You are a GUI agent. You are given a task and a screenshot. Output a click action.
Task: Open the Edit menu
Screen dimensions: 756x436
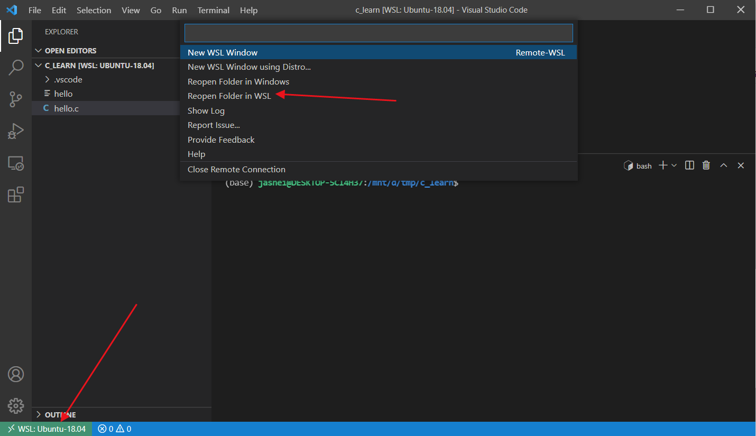pyautogui.click(x=59, y=10)
